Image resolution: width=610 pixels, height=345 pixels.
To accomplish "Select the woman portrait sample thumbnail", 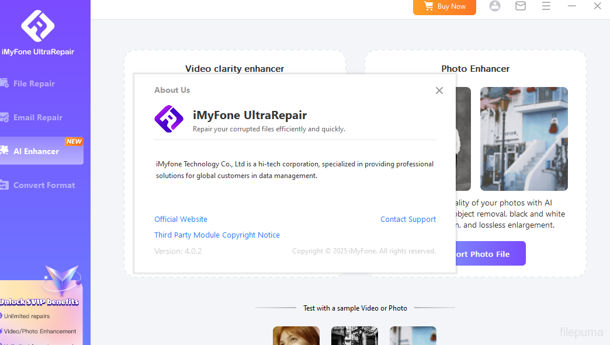I will (x=296, y=335).
